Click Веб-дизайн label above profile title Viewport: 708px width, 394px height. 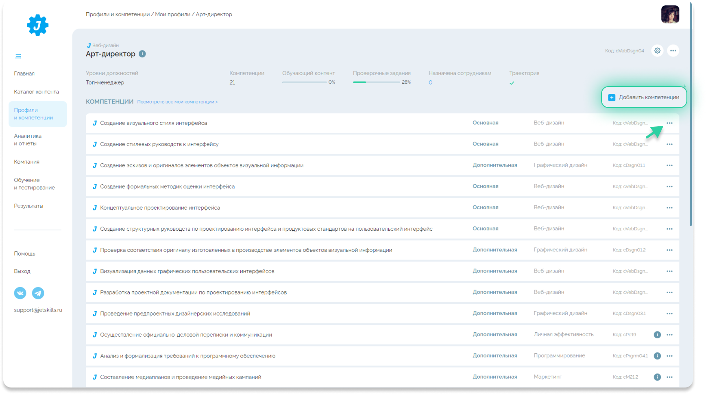click(x=105, y=45)
